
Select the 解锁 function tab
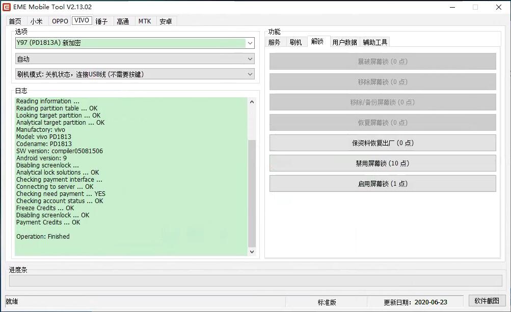[317, 41]
